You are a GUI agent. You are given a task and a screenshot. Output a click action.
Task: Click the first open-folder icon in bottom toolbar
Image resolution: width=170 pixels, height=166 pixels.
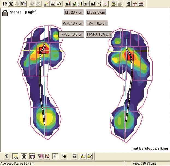point(83,156)
